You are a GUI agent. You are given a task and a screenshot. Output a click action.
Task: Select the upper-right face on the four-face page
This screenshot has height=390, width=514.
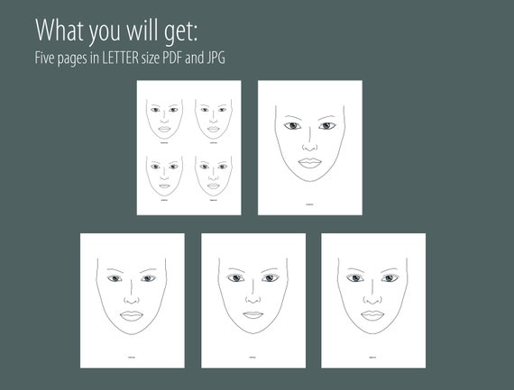point(214,119)
